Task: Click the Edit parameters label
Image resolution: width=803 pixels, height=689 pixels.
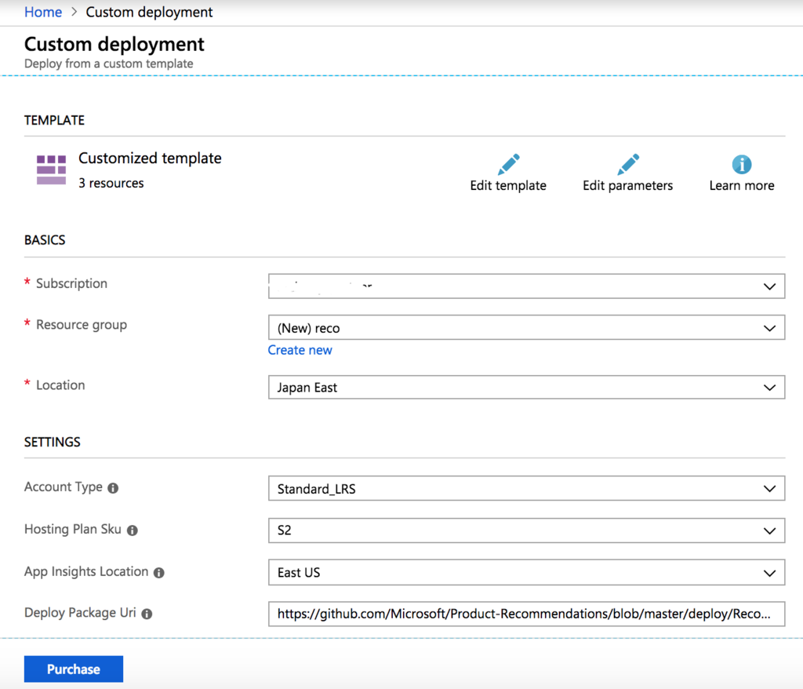Action: 628,185
